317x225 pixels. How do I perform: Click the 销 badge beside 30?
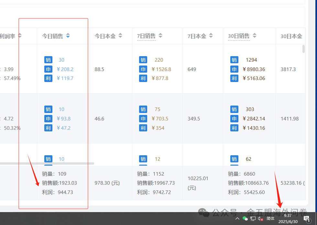coord(48,60)
